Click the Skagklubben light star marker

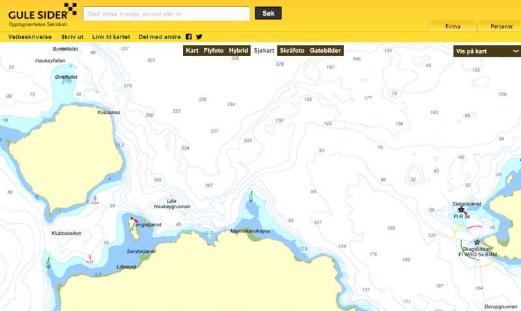(x=477, y=242)
